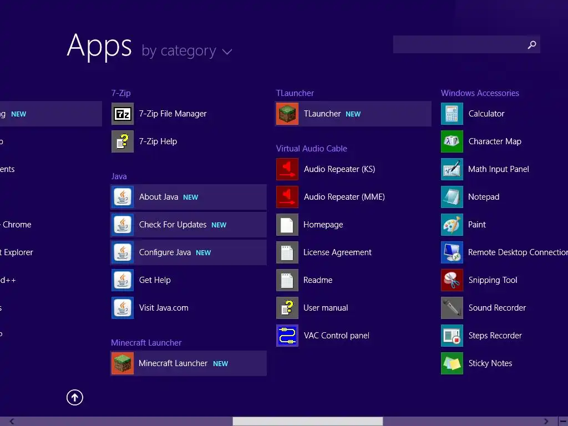The width and height of the screenshot is (568, 426).
Task: Click the 'Math Input Panel' label
Action: tap(499, 169)
